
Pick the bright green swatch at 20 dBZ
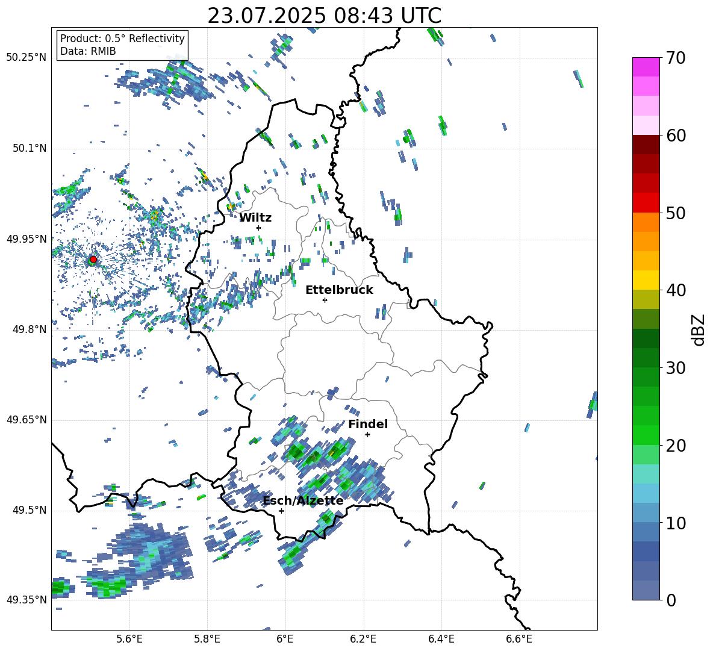(x=646, y=435)
